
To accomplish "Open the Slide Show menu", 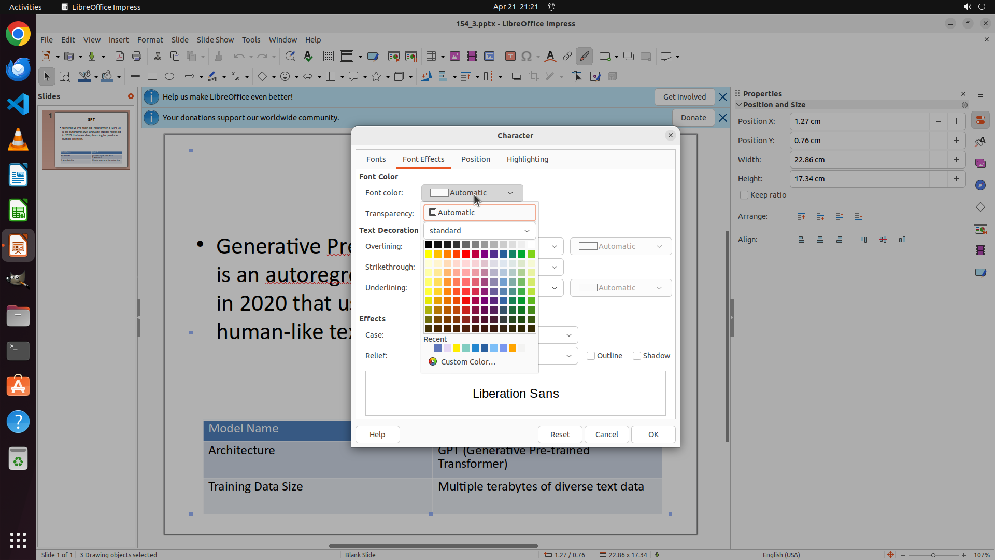I will tap(215, 40).
